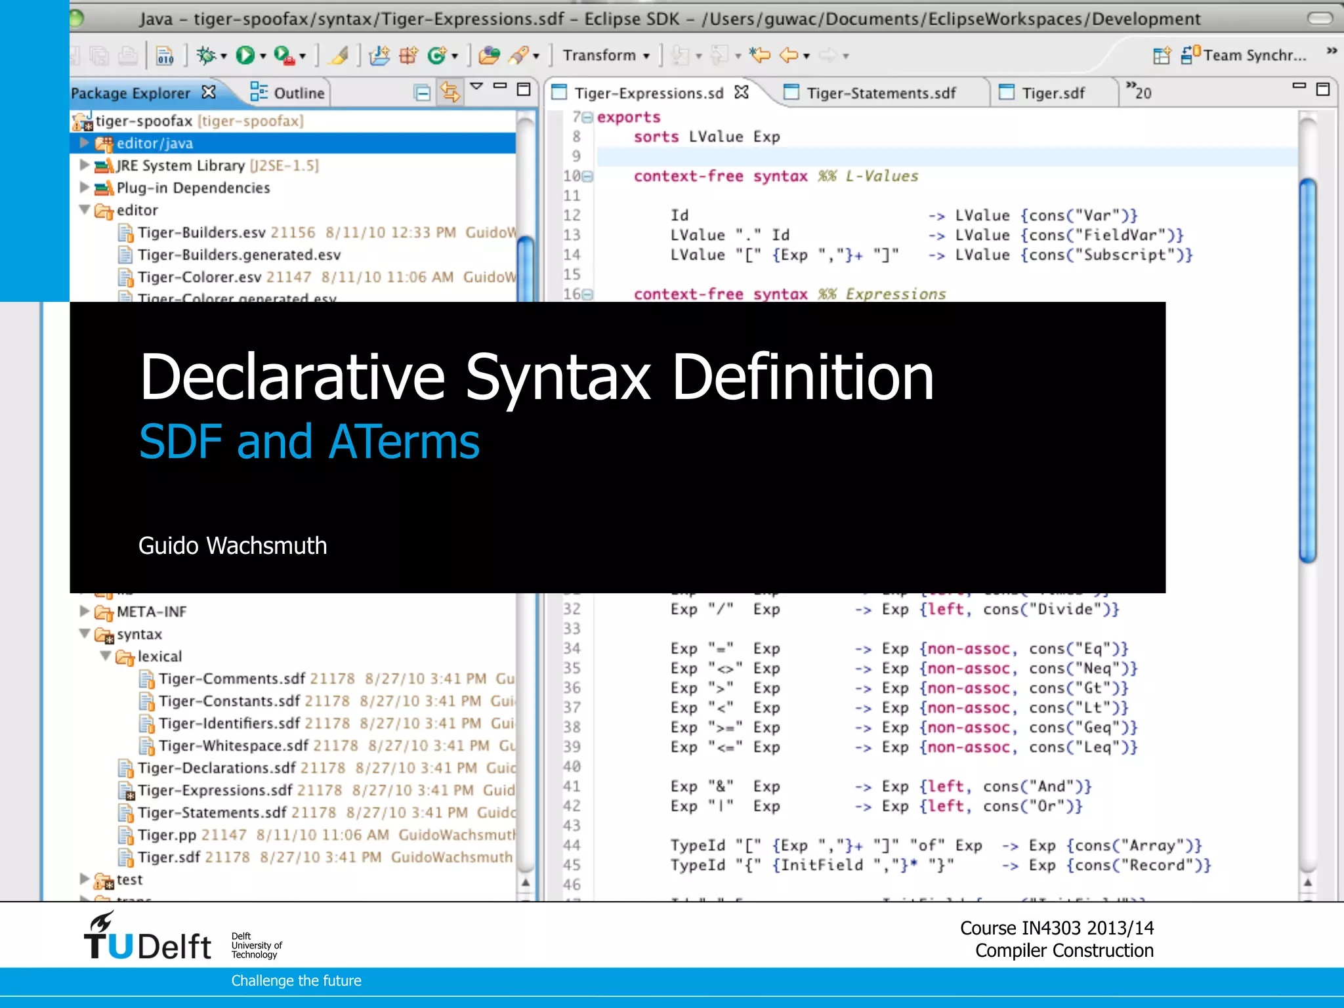Viewport: 1344px width, 1008px height.
Task: Click the Run External Tools icon
Action: [283, 56]
